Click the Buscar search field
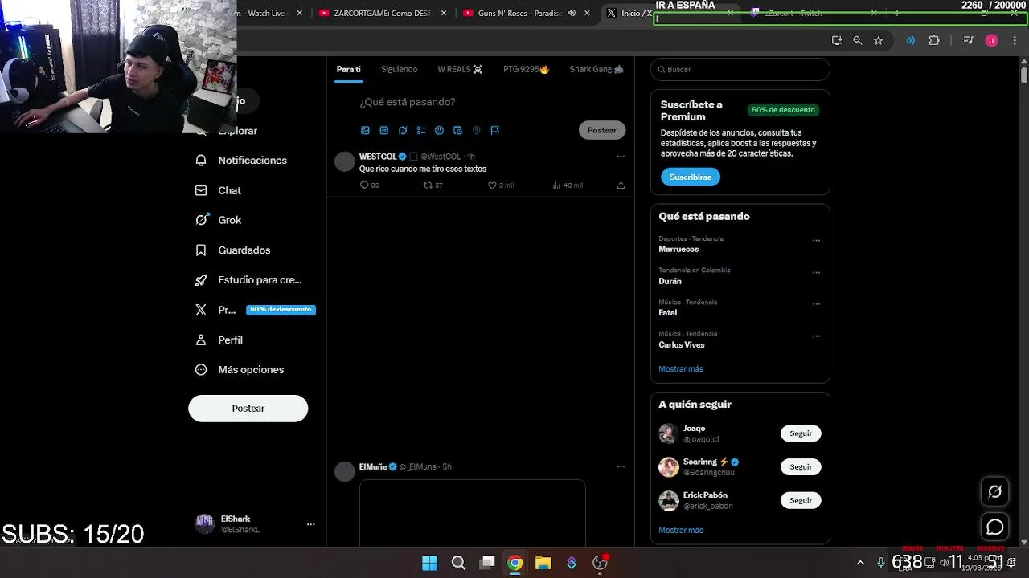The height and width of the screenshot is (578, 1029). [740, 69]
